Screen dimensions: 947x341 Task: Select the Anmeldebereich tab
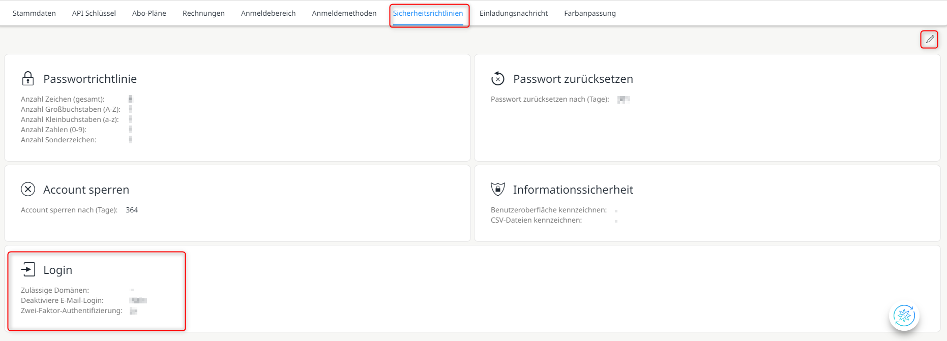pyautogui.click(x=268, y=13)
